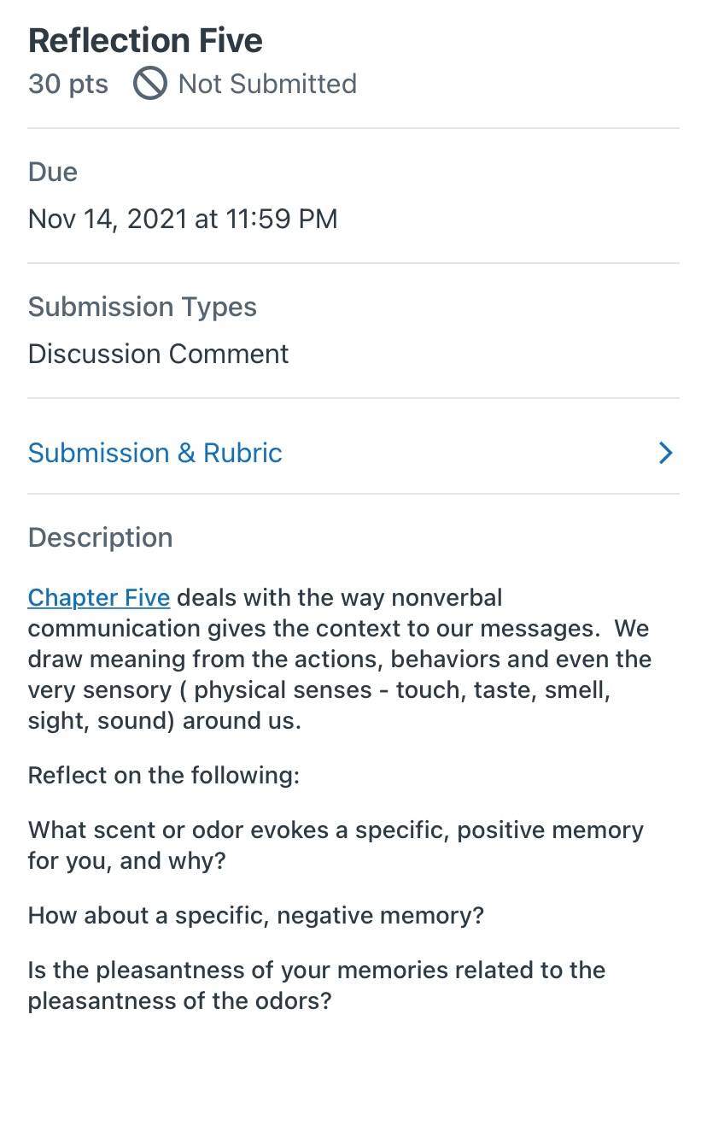Screen dimensions: 707x1126
Task: Select the Submission Types heading
Action: point(143,307)
